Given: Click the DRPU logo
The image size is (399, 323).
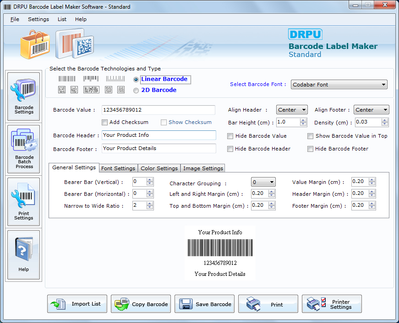Looking at the screenshot, I should (x=305, y=34).
